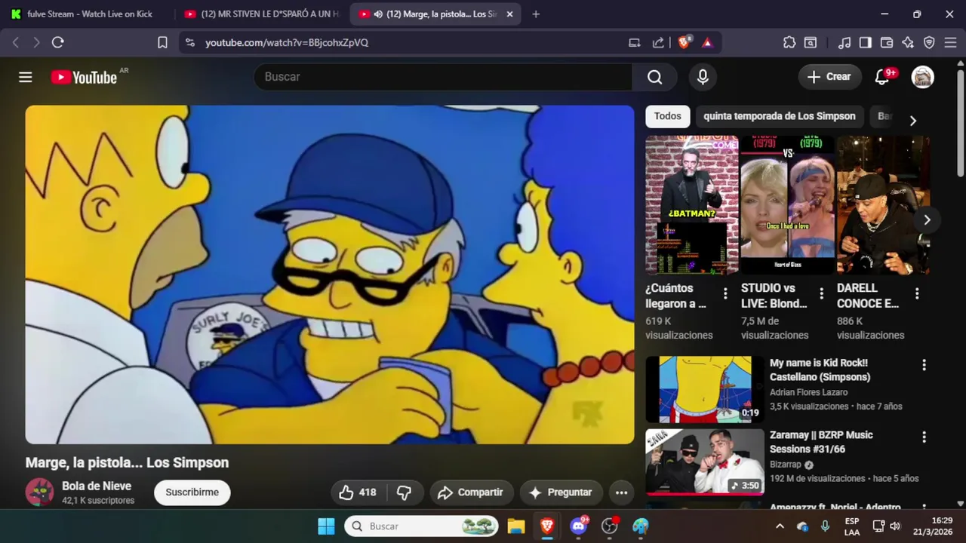Bookmark this page in the toolbar

pos(162,43)
